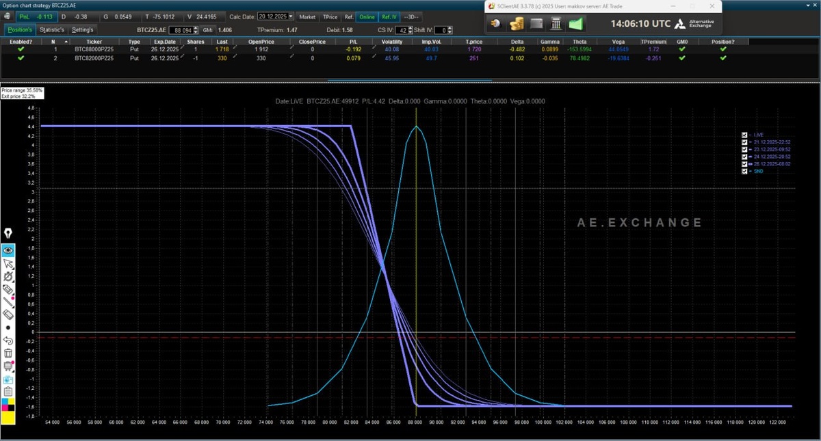Click the plug connection icon in SClientAE
This screenshot has width=821, height=441.
pos(497,24)
